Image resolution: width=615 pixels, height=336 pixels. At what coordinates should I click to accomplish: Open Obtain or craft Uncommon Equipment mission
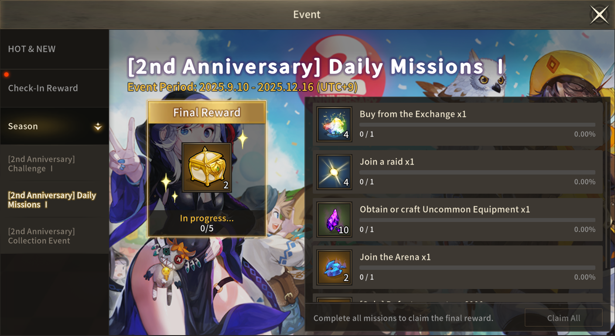coord(458,219)
